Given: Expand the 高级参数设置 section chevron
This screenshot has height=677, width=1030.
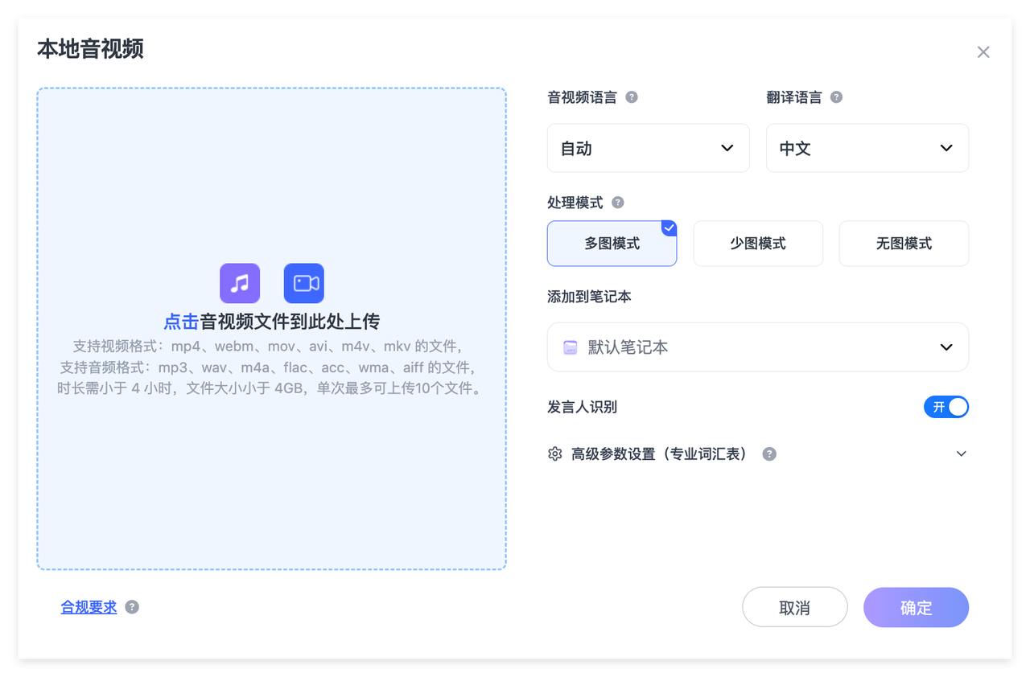Looking at the screenshot, I should pos(961,454).
